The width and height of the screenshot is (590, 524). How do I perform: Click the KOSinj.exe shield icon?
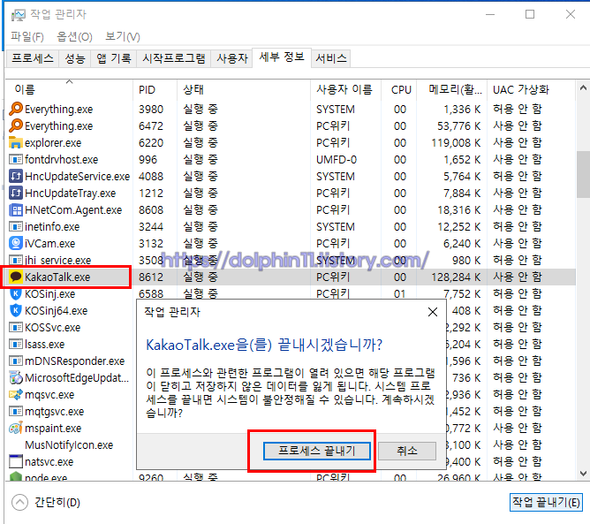click(15, 293)
